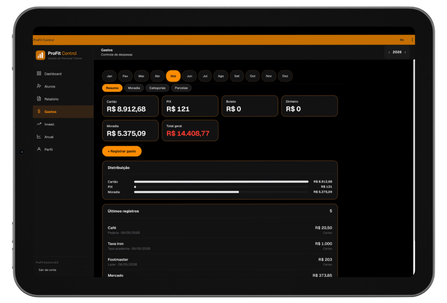Click the PIX R$ 121 card
Viewport: 447px width, 303px height.
(x=190, y=106)
